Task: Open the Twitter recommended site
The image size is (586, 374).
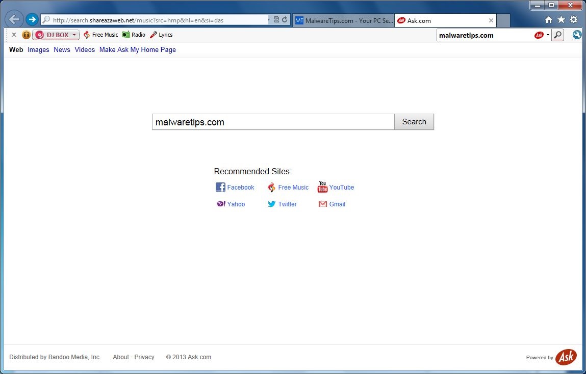Action: pyautogui.click(x=288, y=204)
